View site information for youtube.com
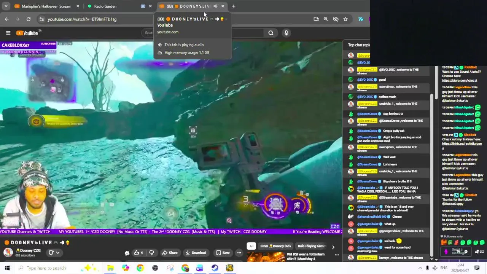 pyautogui.click(x=41, y=19)
